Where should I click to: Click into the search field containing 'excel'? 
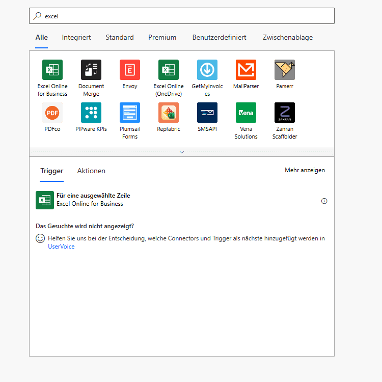pyautogui.click(x=182, y=16)
